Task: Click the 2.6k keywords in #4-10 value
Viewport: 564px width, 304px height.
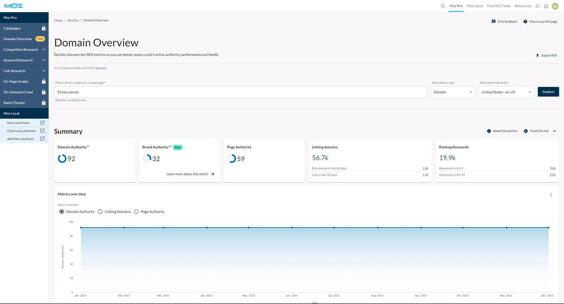Action: point(553,175)
